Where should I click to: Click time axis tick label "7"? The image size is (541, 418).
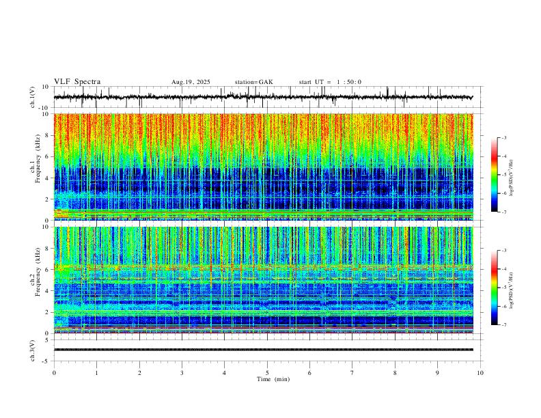352,373
